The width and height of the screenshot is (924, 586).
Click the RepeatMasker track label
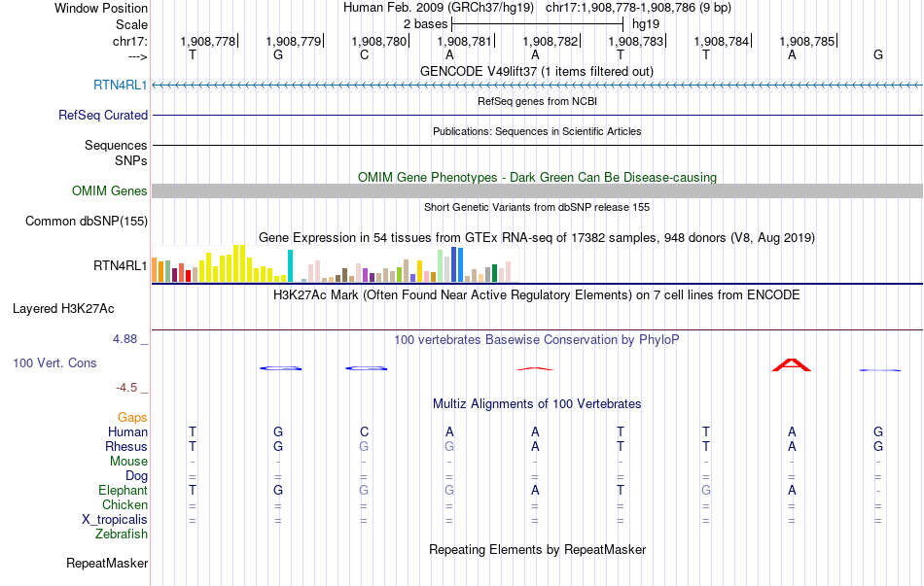tap(107, 563)
